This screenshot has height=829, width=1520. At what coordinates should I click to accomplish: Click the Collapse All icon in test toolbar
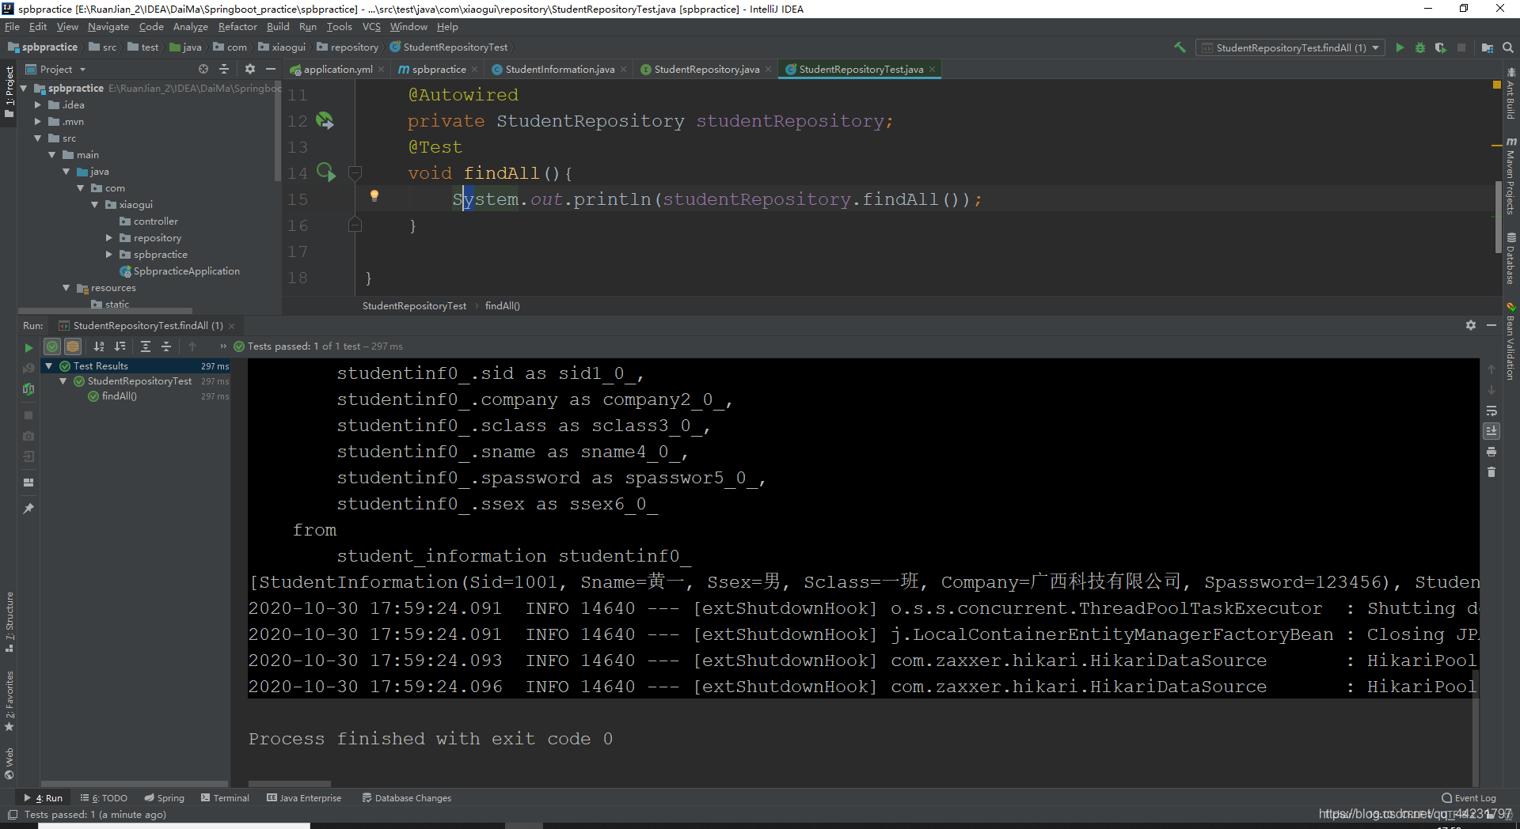pos(166,346)
